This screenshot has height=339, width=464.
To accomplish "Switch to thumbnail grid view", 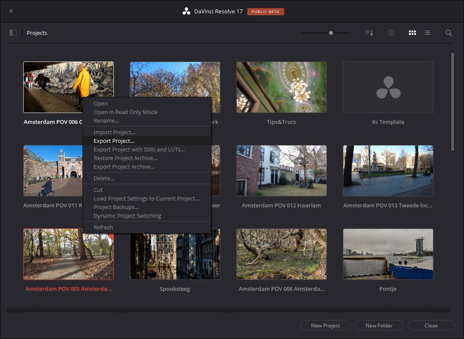I will 412,33.
